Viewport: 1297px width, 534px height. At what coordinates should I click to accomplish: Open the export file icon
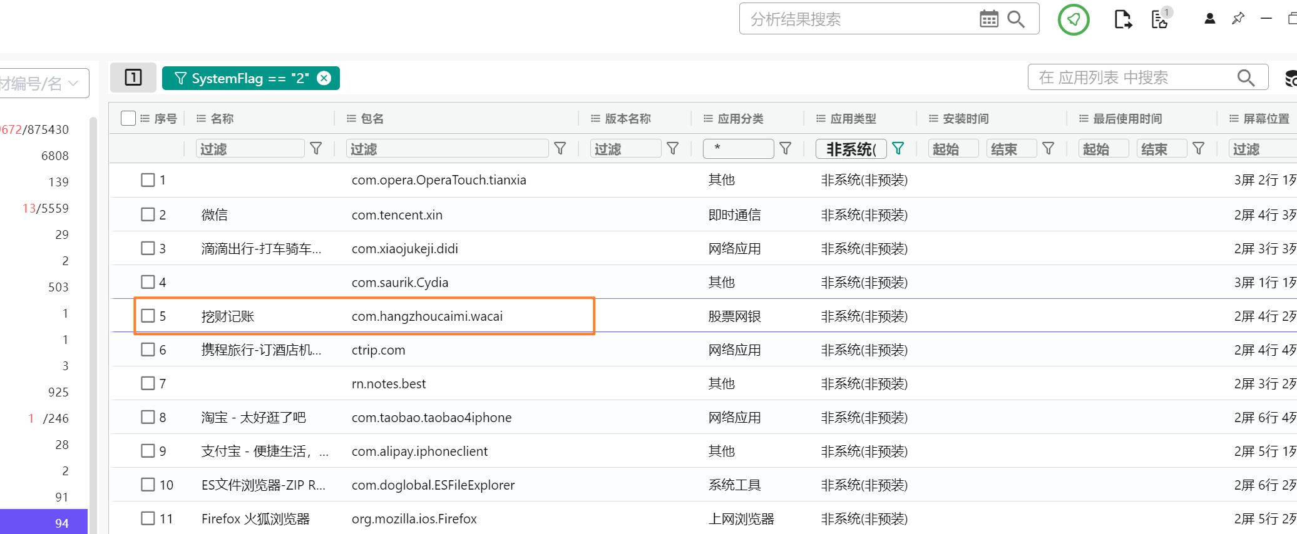coord(1123,19)
